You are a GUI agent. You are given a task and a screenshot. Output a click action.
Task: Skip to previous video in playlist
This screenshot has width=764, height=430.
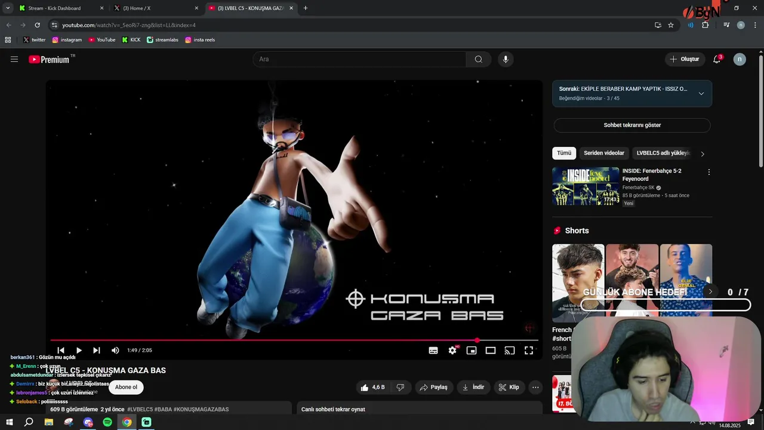pyautogui.click(x=61, y=351)
